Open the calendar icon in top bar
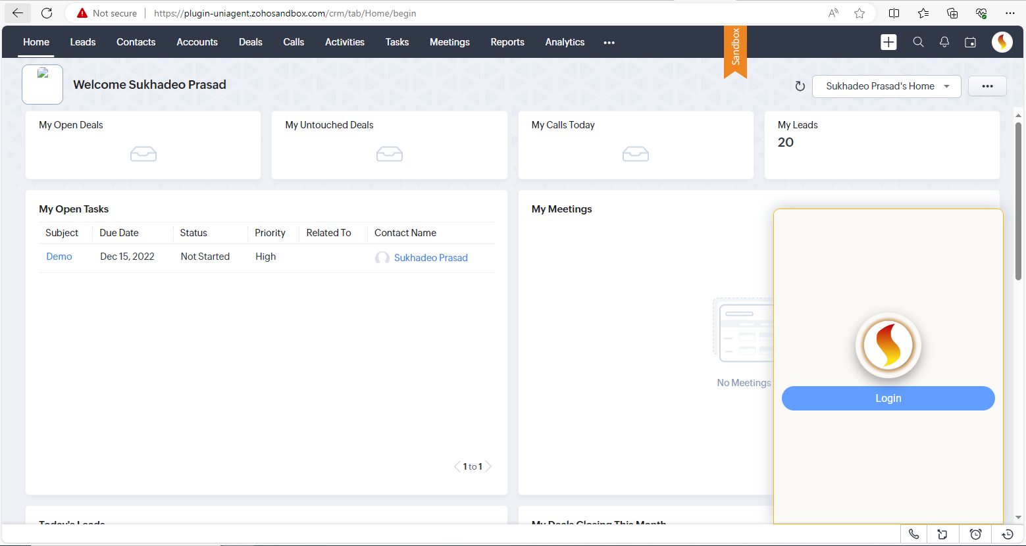 pyautogui.click(x=970, y=42)
